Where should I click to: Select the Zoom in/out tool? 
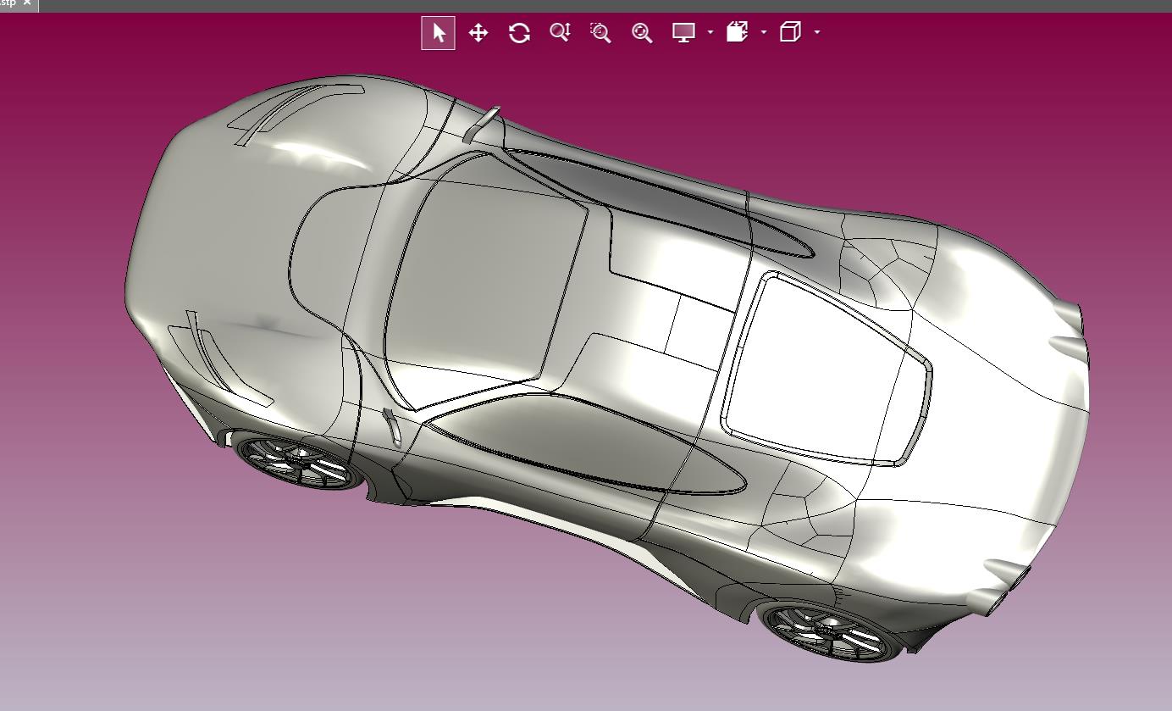560,33
